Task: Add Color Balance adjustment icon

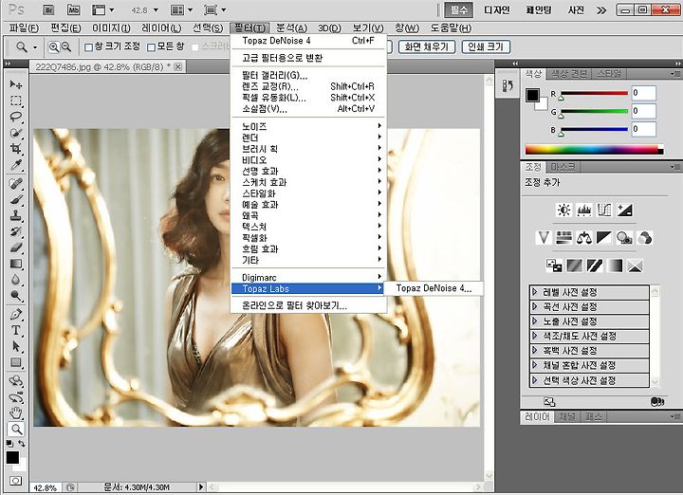Action: point(583,238)
